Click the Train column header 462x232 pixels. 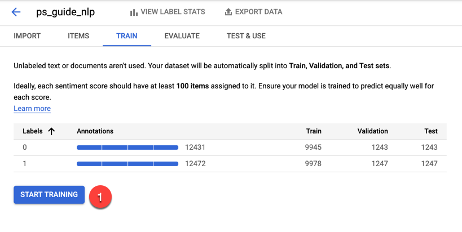(314, 131)
